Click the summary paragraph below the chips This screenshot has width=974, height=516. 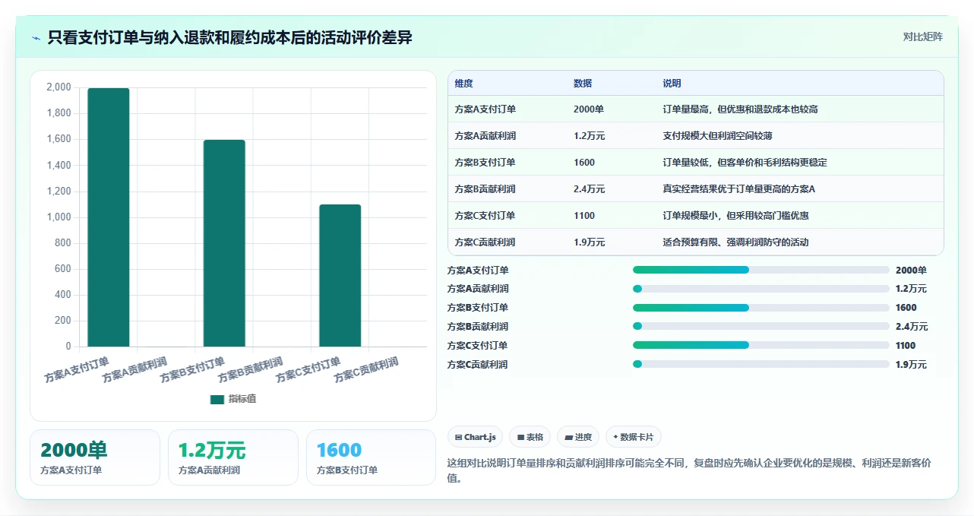coord(690,470)
